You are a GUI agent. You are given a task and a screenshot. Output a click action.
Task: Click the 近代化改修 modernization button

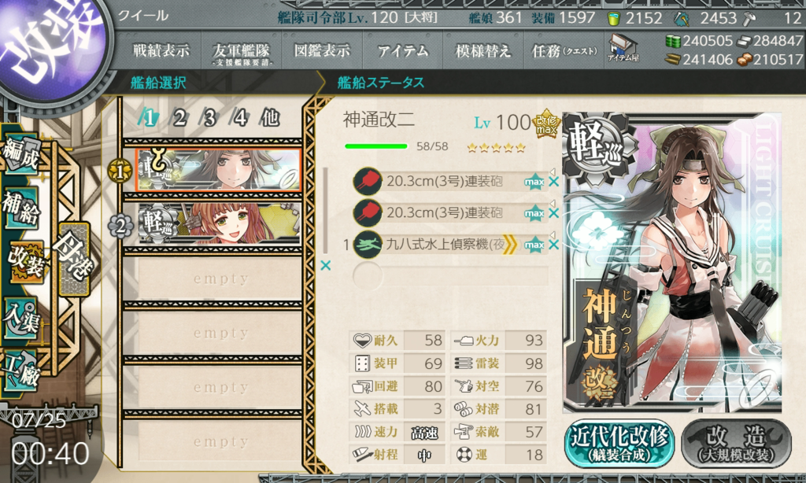tap(619, 444)
